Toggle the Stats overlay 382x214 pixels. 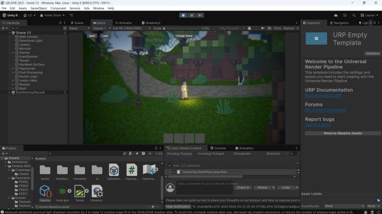click(277, 28)
